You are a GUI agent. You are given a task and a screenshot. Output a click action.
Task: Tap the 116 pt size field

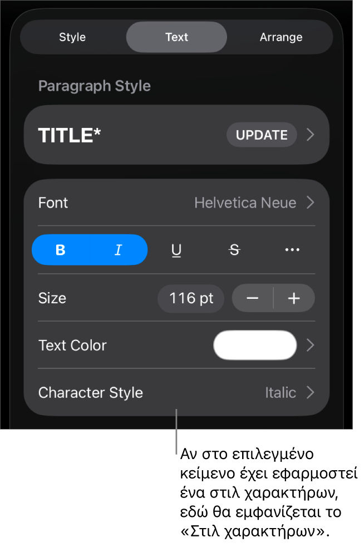tap(191, 298)
